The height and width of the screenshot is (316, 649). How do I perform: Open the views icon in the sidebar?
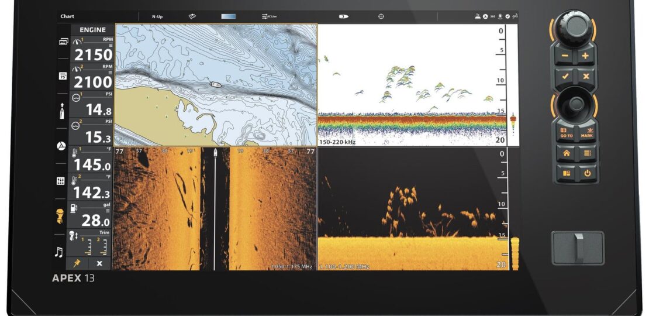tap(63, 42)
